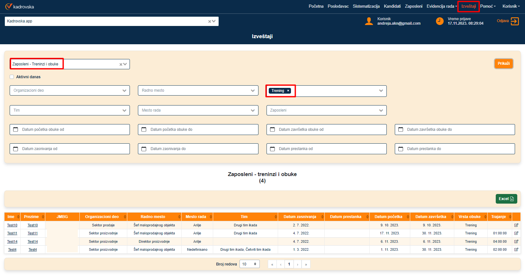Export the table with the Excel button
Image resolution: width=525 pixels, height=278 pixels.
click(506, 199)
